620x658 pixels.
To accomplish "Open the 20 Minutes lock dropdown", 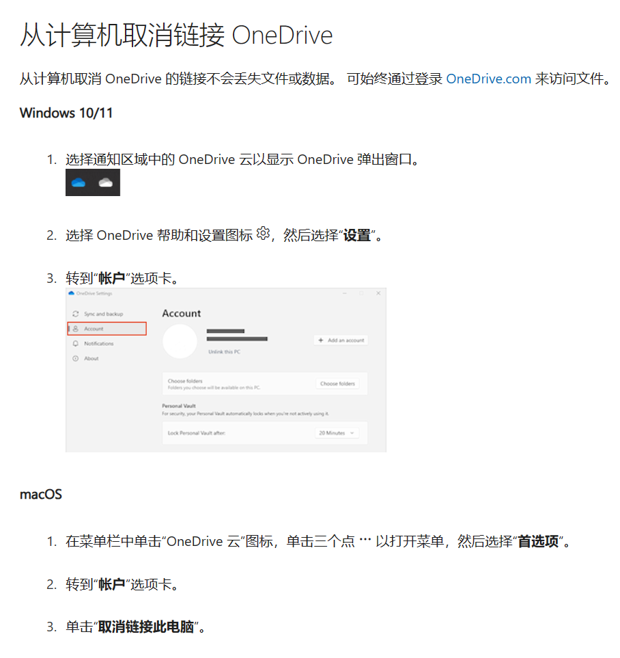I will pos(337,433).
